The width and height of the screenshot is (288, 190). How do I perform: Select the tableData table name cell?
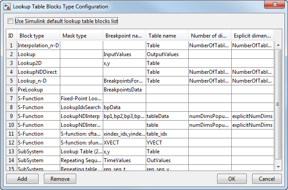pyautogui.click(x=167, y=116)
